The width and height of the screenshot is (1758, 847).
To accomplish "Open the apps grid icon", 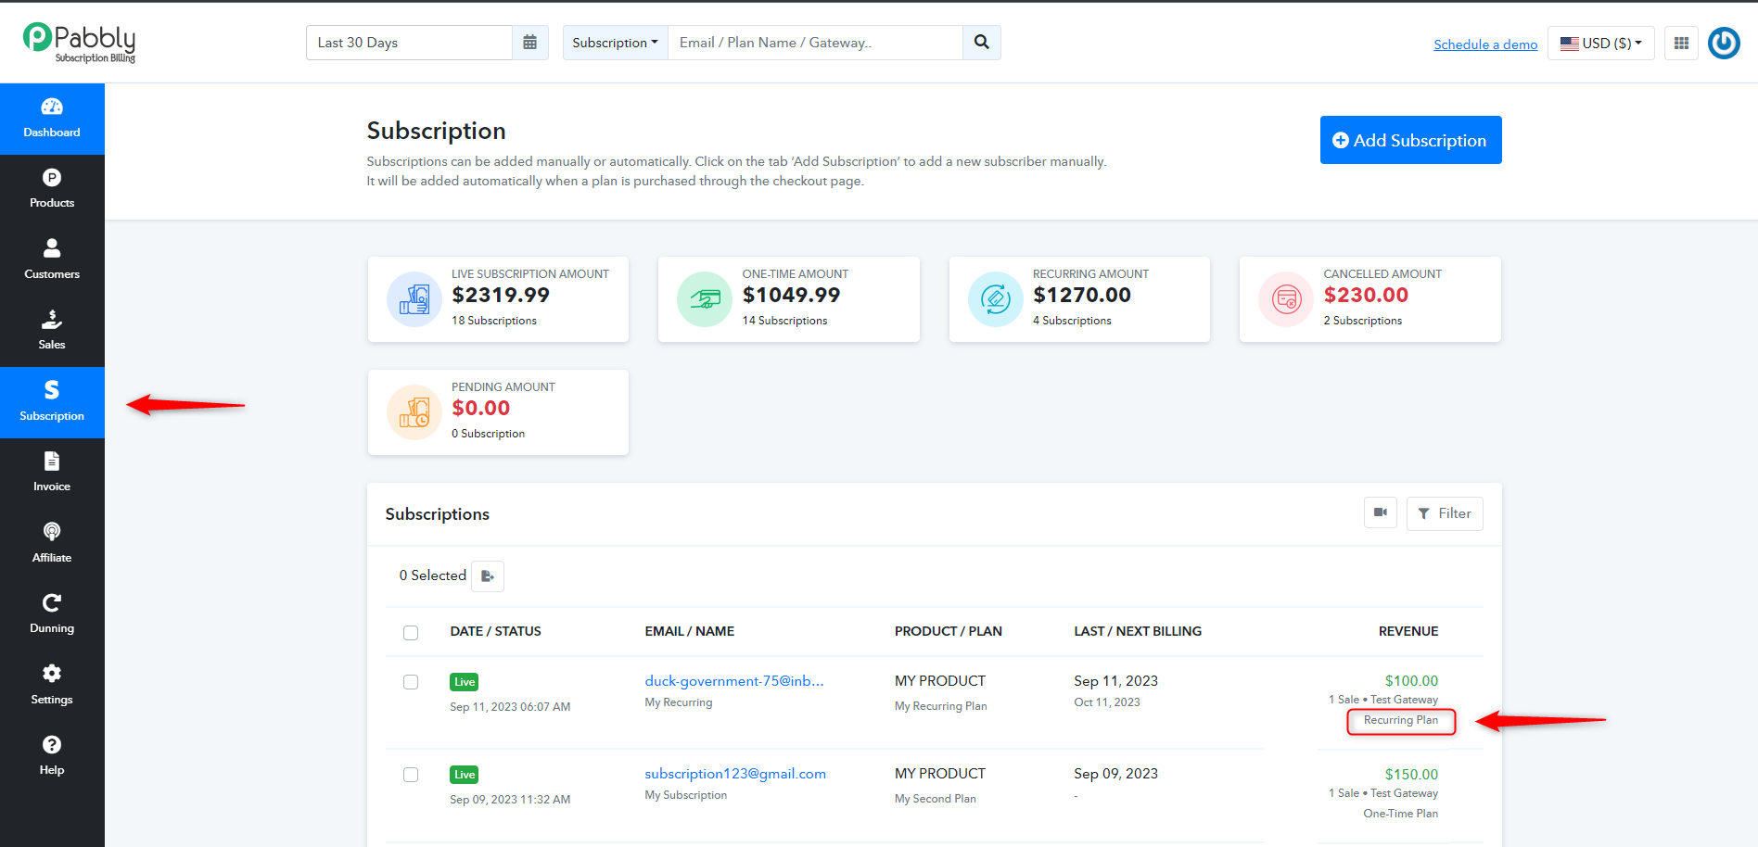I will coord(1681,43).
